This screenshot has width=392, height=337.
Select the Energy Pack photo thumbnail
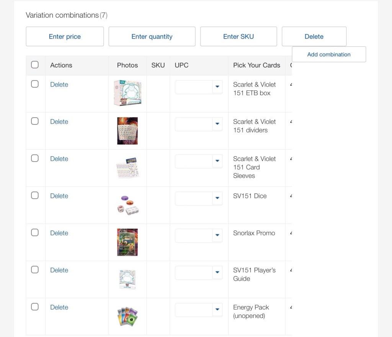[x=127, y=316]
